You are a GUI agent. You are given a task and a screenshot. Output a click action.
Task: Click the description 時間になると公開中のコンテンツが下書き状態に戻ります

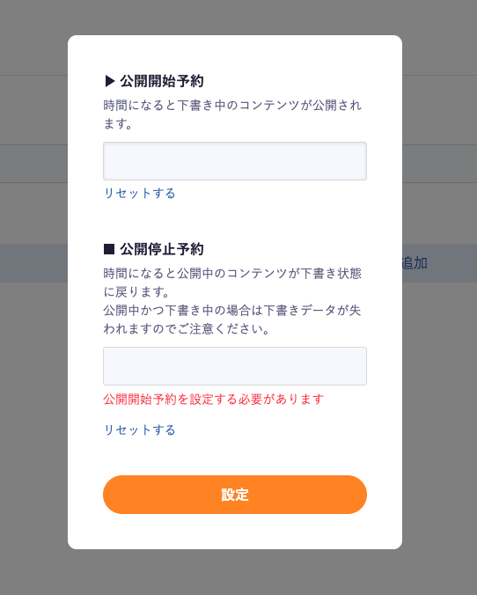coord(232,283)
